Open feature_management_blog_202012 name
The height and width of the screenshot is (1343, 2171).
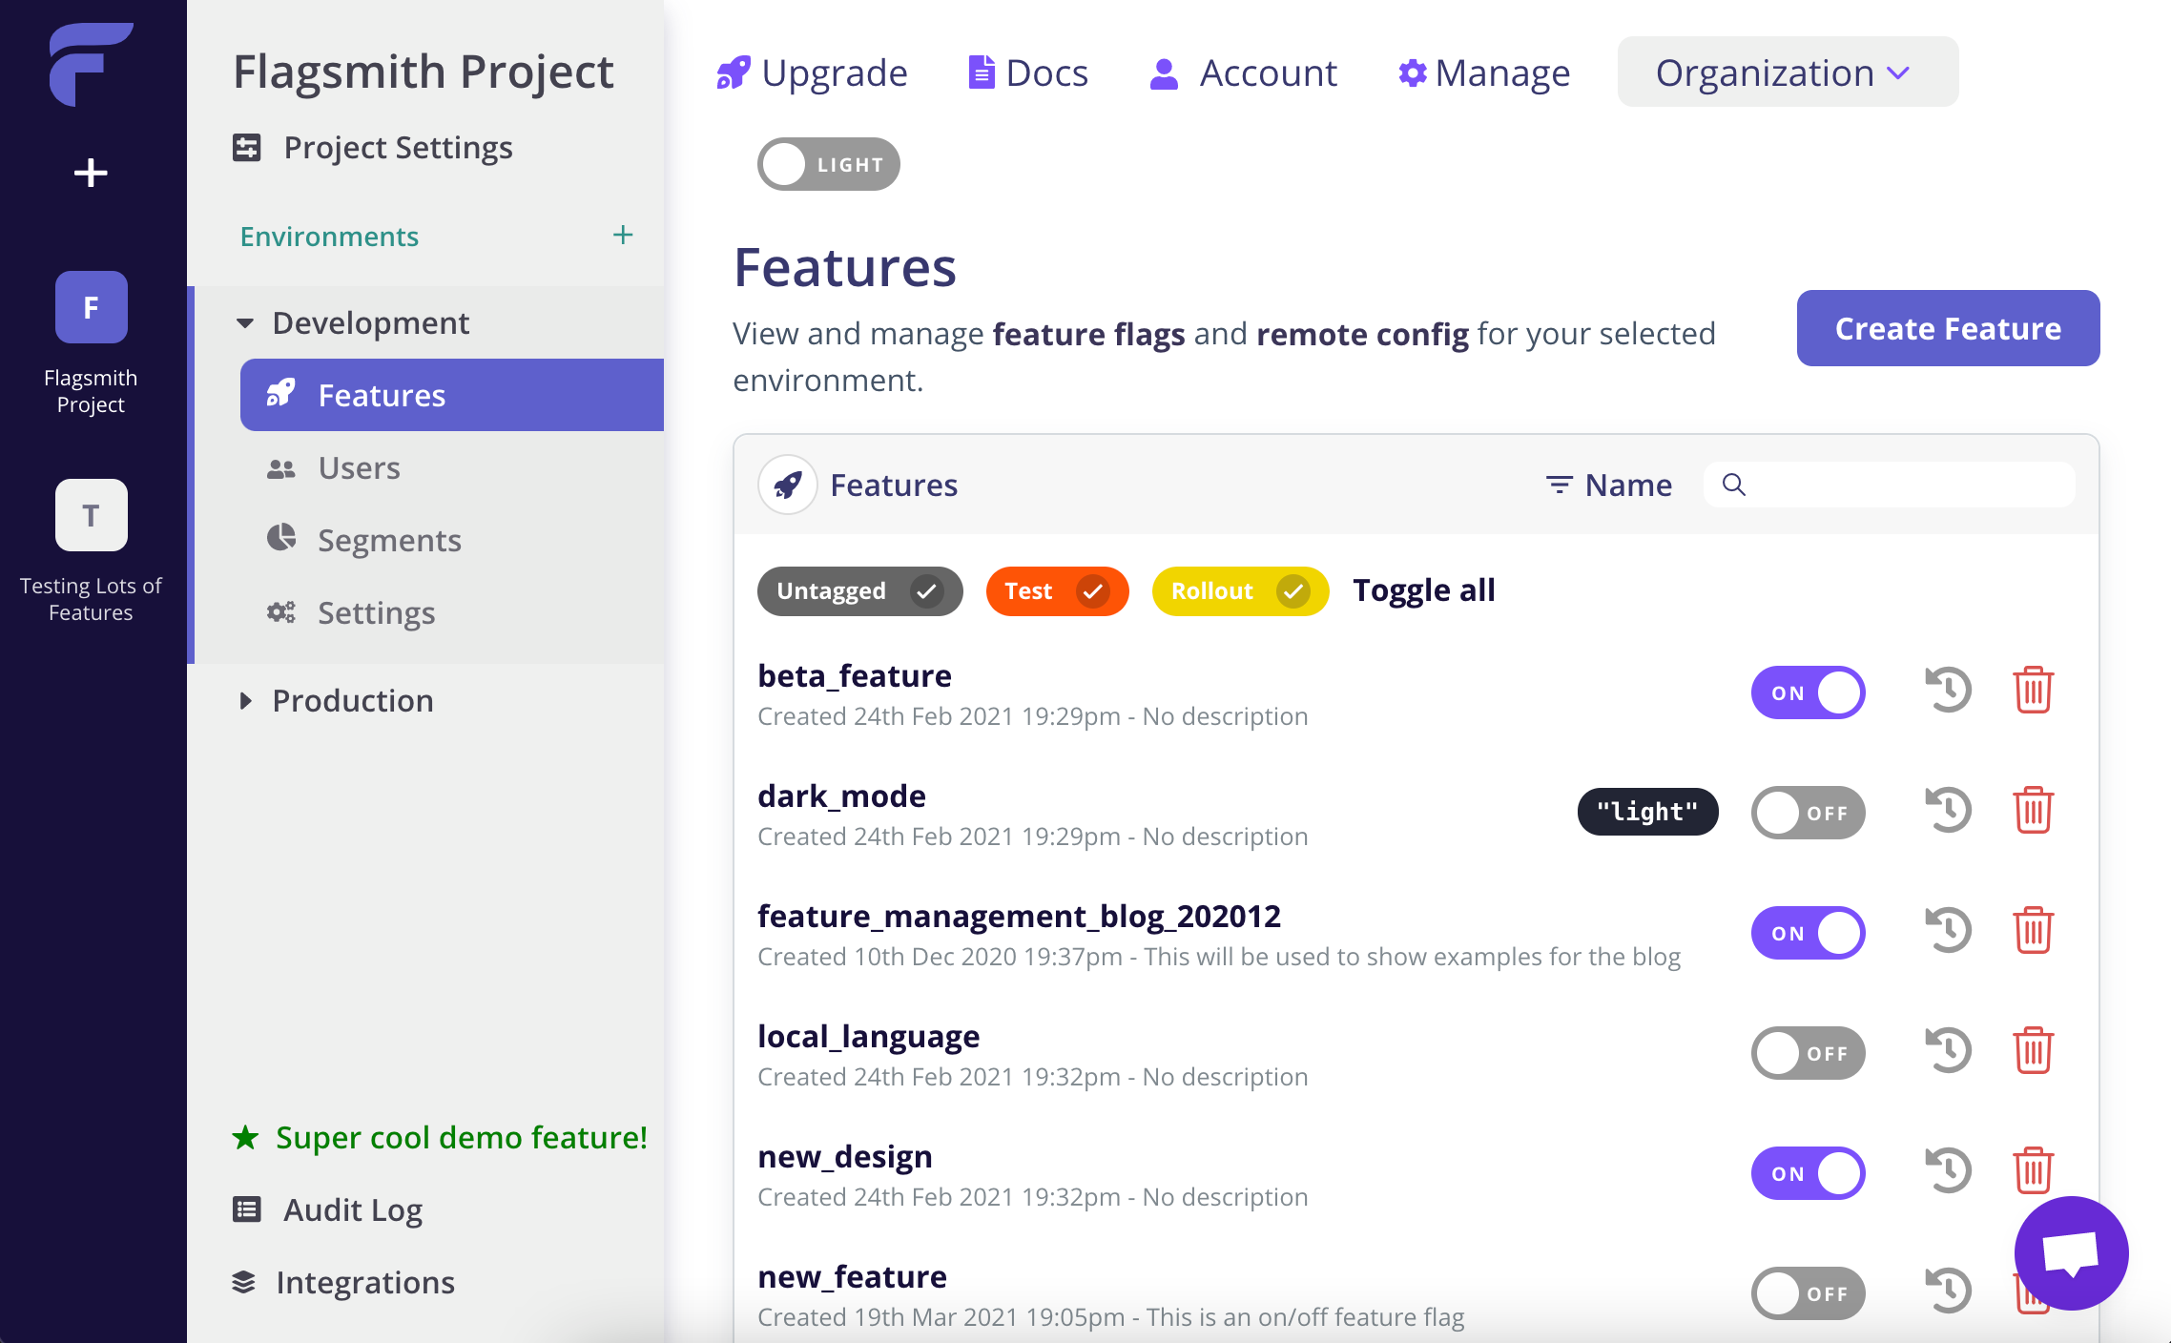(x=1019, y=916)
